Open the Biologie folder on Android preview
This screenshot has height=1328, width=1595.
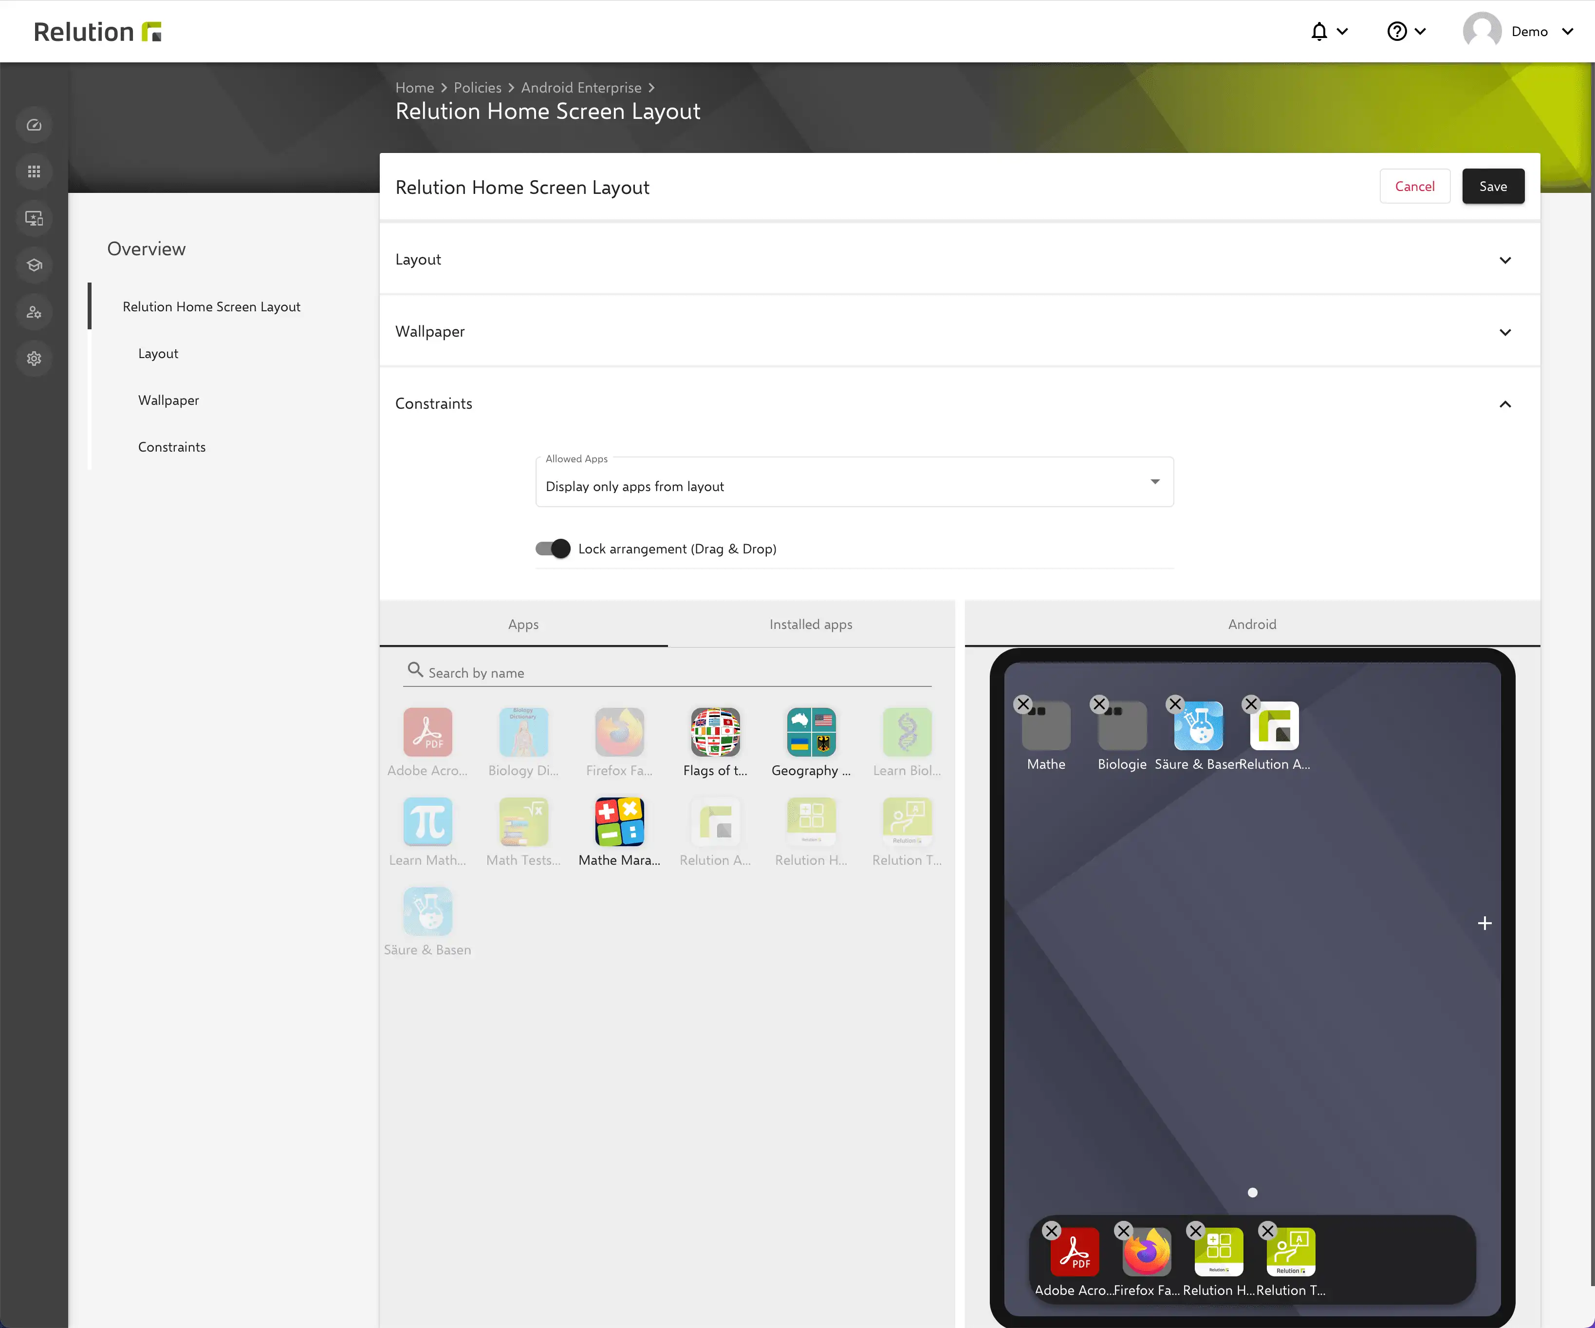[1122, 726]
